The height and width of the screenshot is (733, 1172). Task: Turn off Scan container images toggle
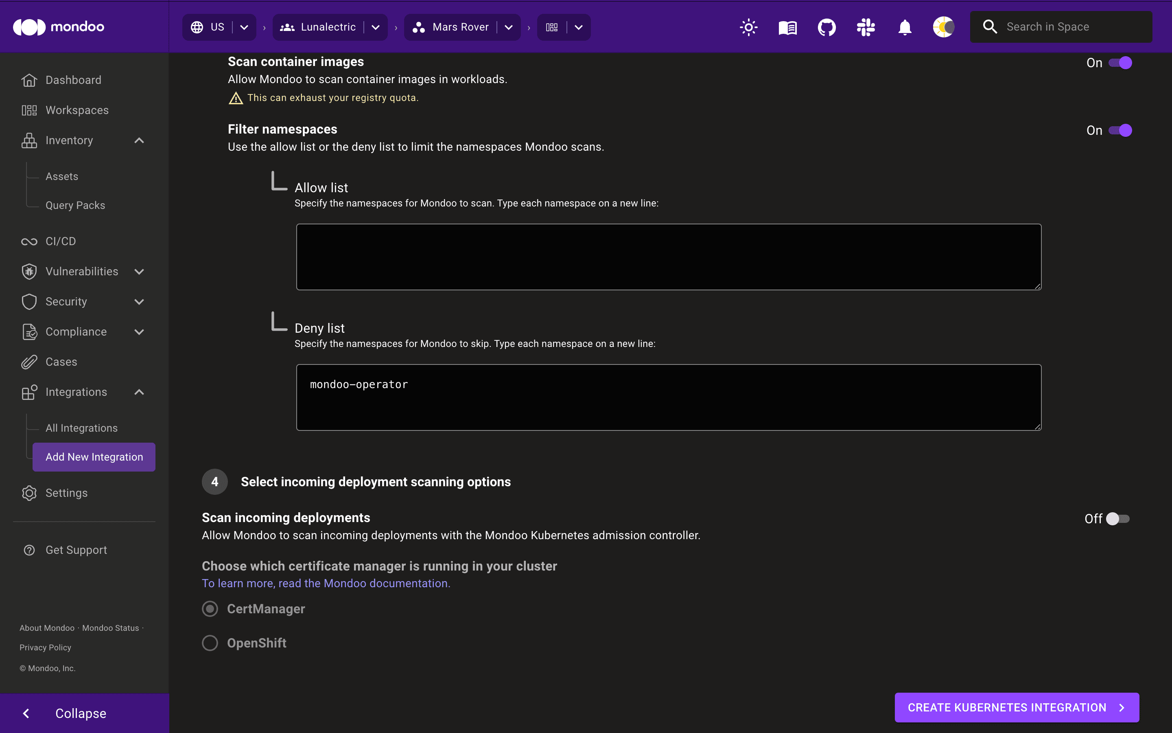click(1120, 63)
